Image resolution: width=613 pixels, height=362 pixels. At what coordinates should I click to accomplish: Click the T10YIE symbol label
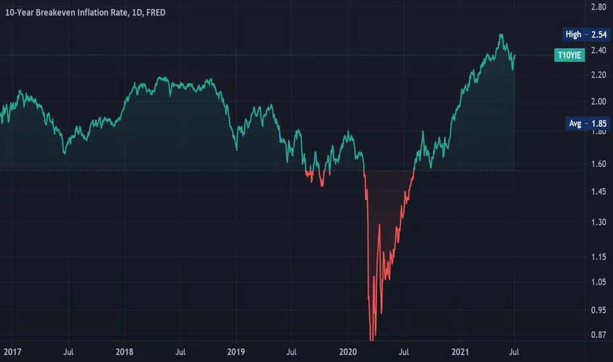point(569,55)
